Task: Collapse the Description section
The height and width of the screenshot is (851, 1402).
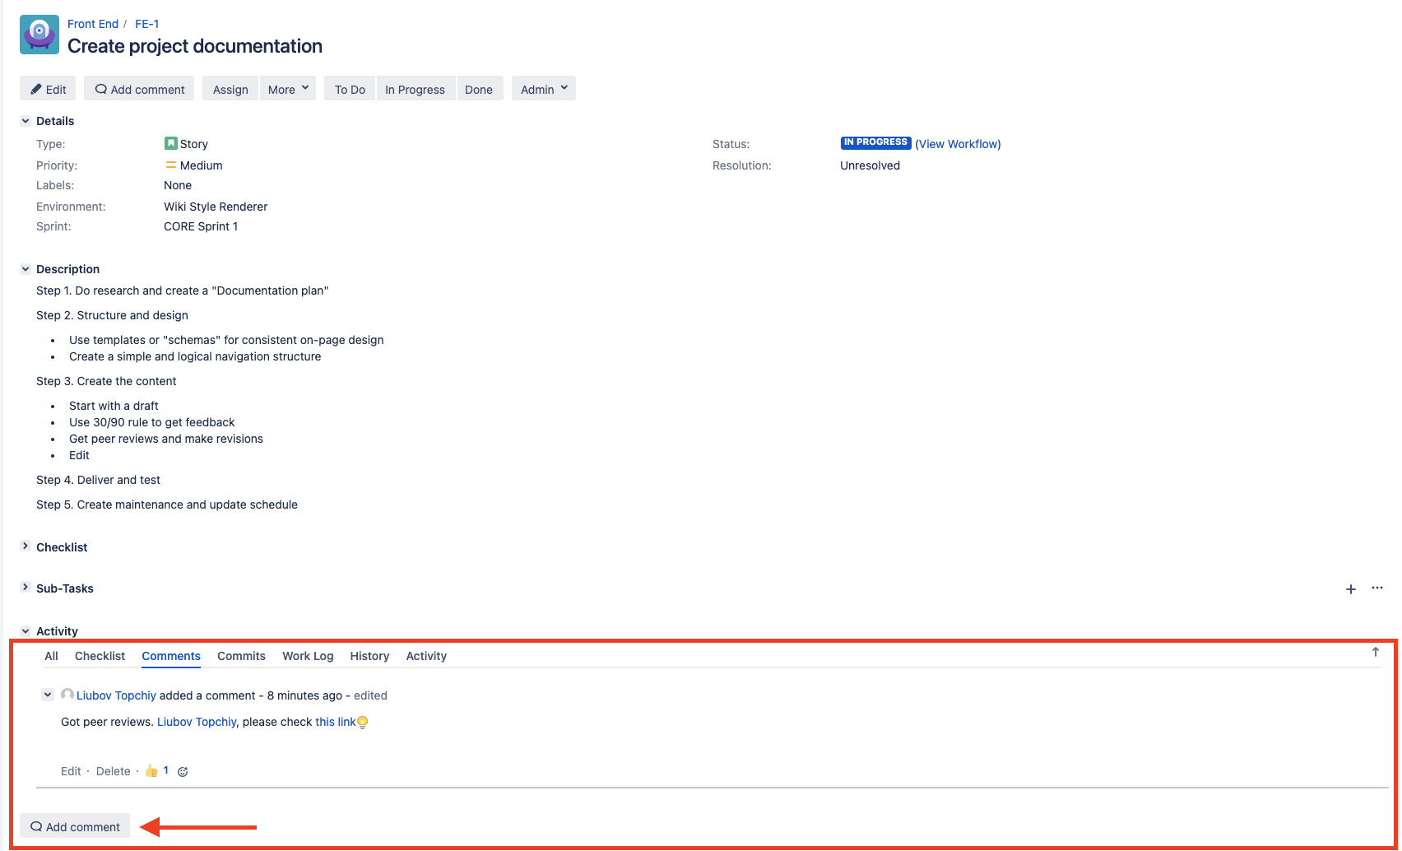Action: coord(26,269)
